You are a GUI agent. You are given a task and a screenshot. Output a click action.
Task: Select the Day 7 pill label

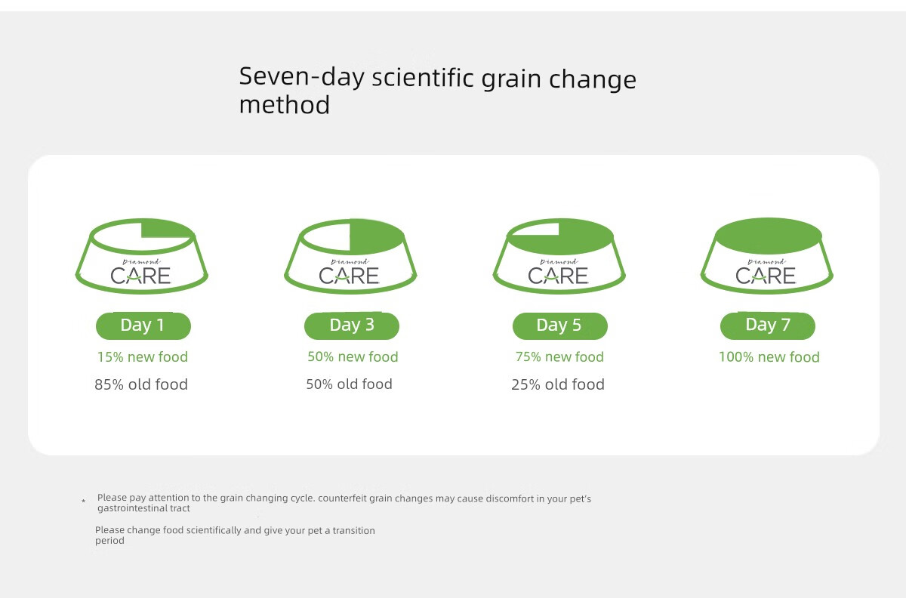point(768,326)
